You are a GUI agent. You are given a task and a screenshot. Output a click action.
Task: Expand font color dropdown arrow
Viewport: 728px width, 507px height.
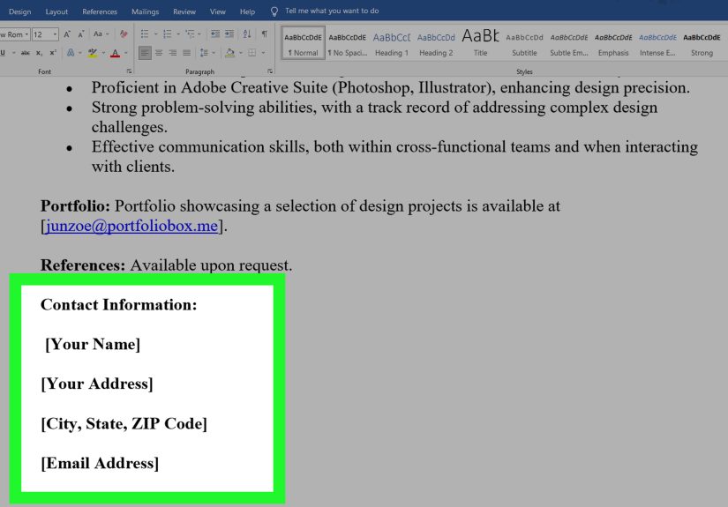point(126,53)
